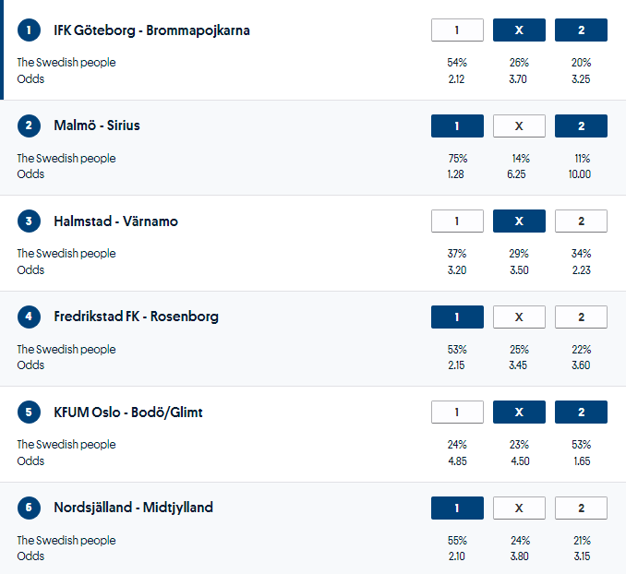Toggle draw X for Malmö - Sirius

point(519,126)
